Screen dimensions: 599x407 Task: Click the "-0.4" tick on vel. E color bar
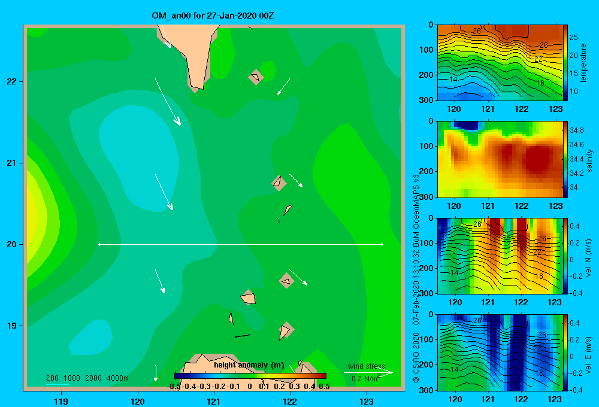coord(576,390)
